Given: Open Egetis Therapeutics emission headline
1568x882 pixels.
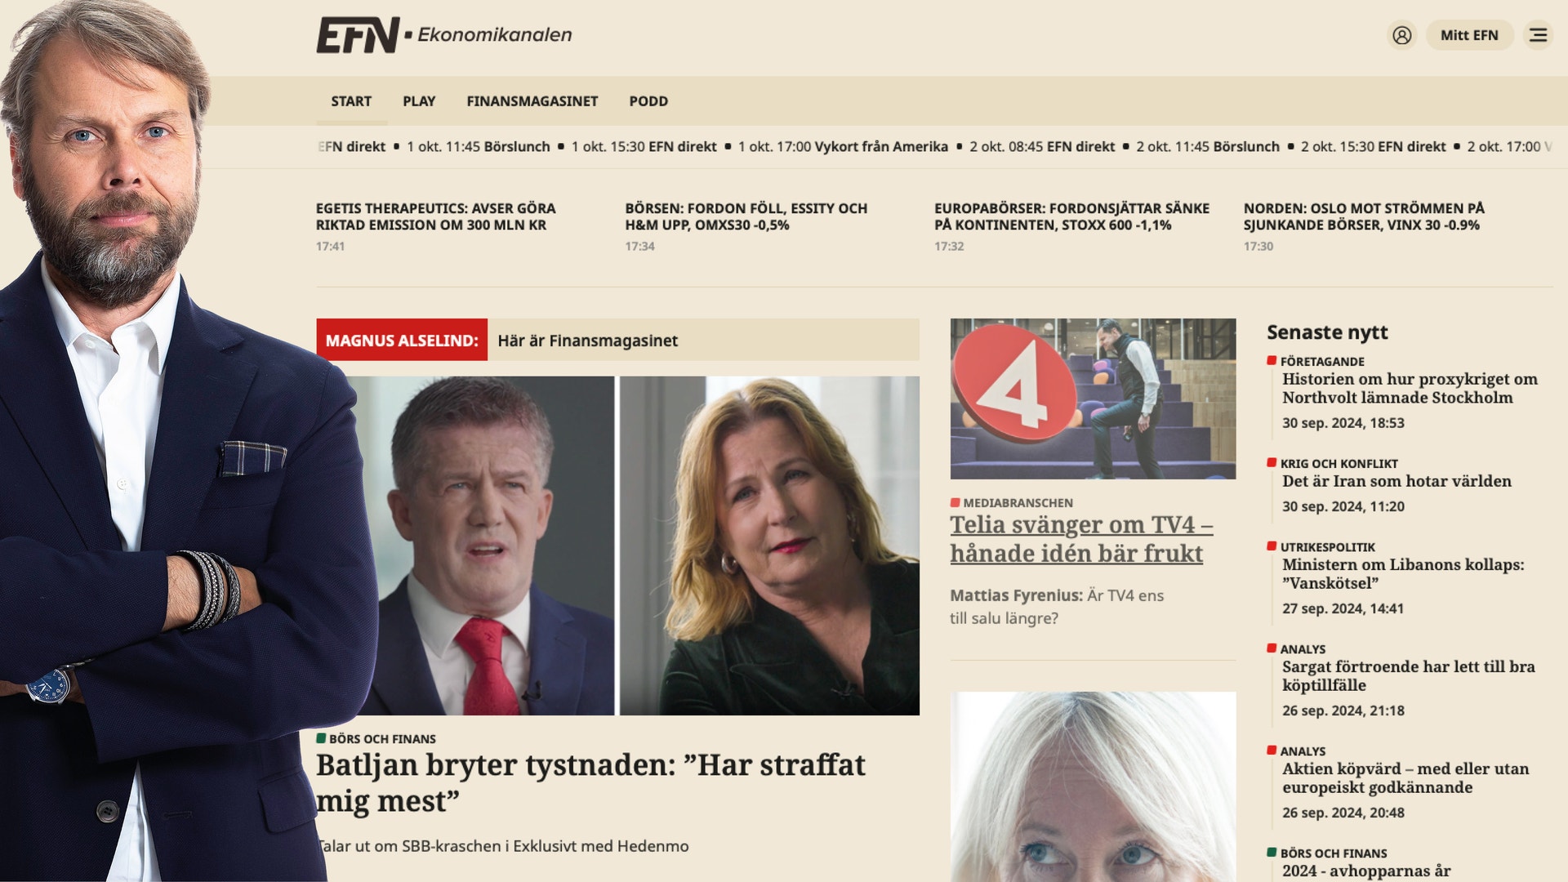Looking at the screenshot, I should [435, 216].
